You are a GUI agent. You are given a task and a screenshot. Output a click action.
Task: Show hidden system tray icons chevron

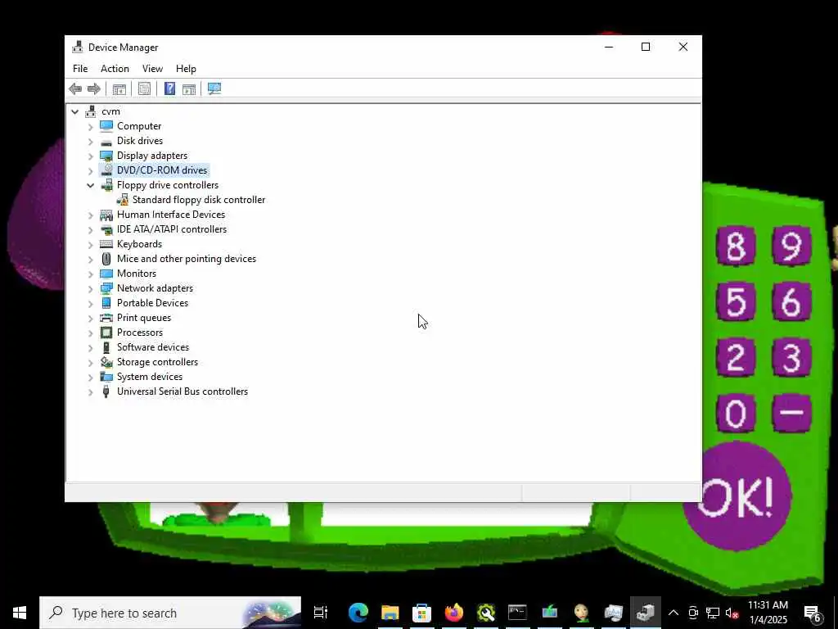pyautogui.click(x=674, y=613)
